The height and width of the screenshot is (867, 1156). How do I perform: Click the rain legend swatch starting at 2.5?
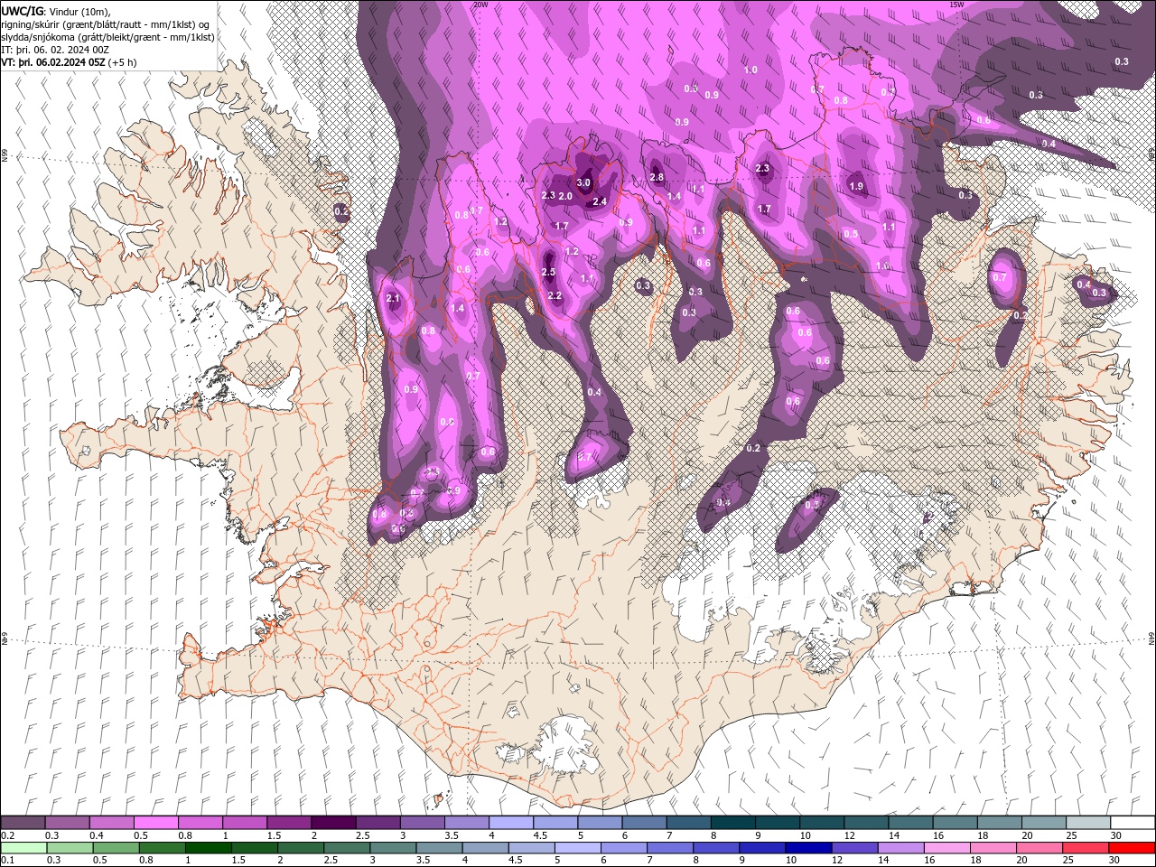(348, 848)
